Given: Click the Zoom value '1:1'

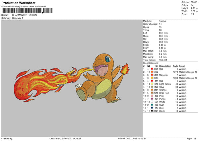Looking at the screenshot, I should tap(192, 14).
